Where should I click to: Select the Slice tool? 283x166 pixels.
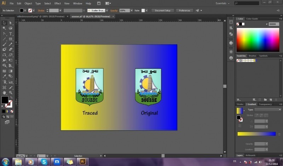pyautogui.click(x=11, y=88)
